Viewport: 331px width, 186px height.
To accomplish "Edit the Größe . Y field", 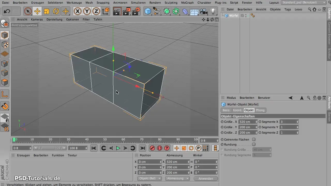I will click(x=247, y=127).
